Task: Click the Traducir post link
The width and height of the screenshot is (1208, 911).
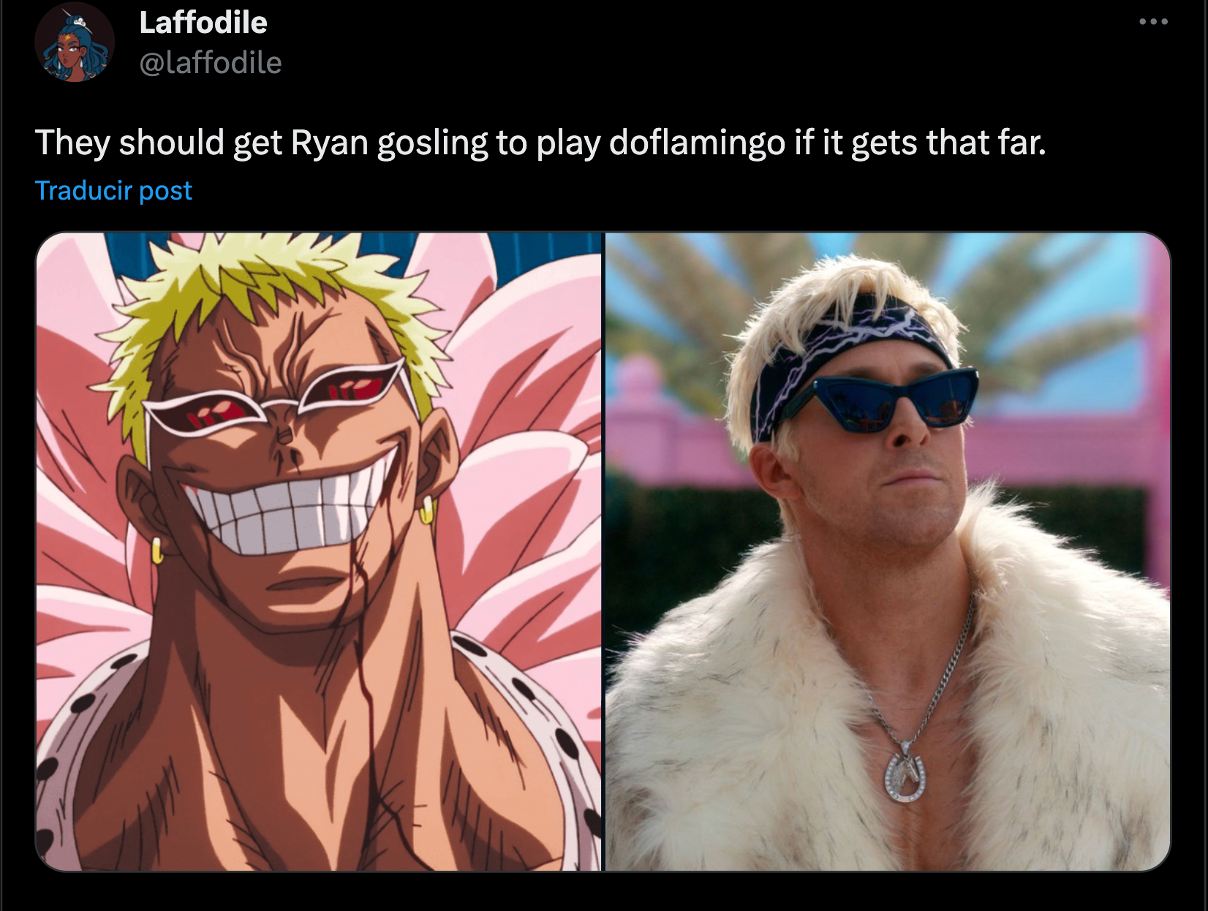Action: tap(113, 191)
